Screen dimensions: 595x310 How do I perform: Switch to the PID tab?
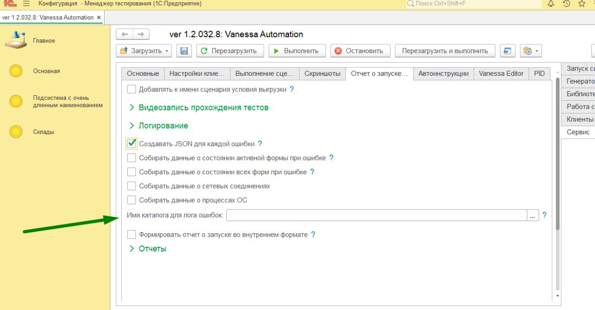(x=539, y=73)
